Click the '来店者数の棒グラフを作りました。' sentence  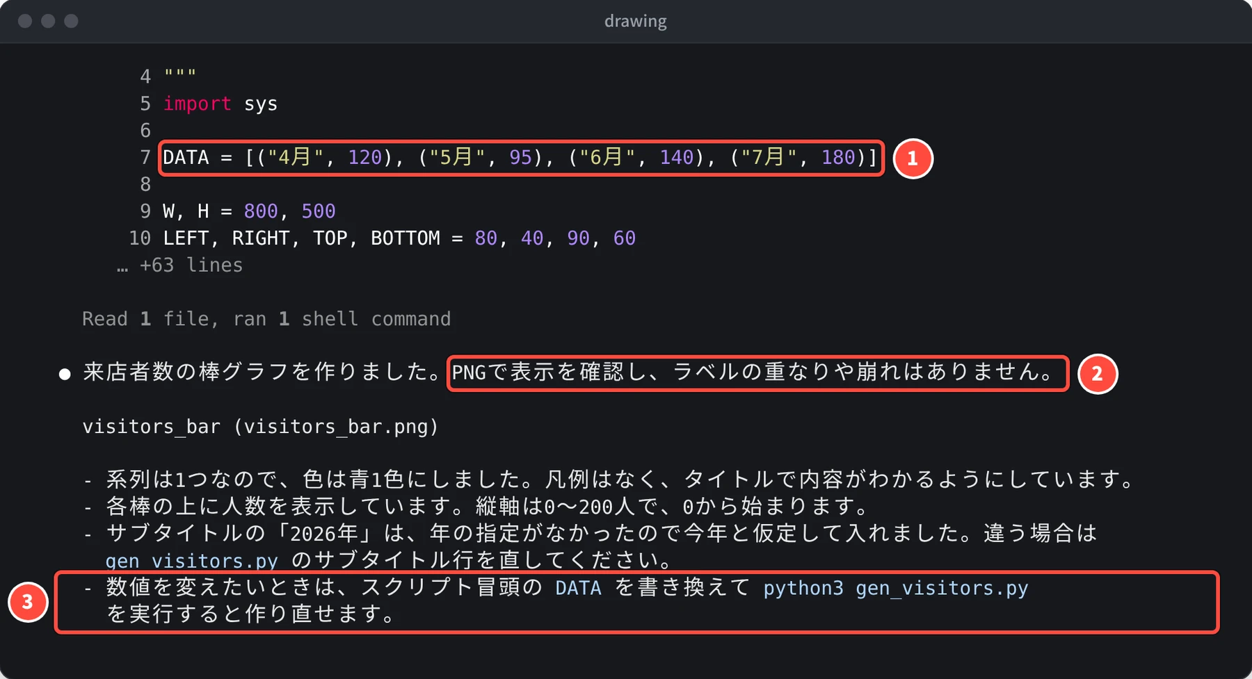click(264, 373)
